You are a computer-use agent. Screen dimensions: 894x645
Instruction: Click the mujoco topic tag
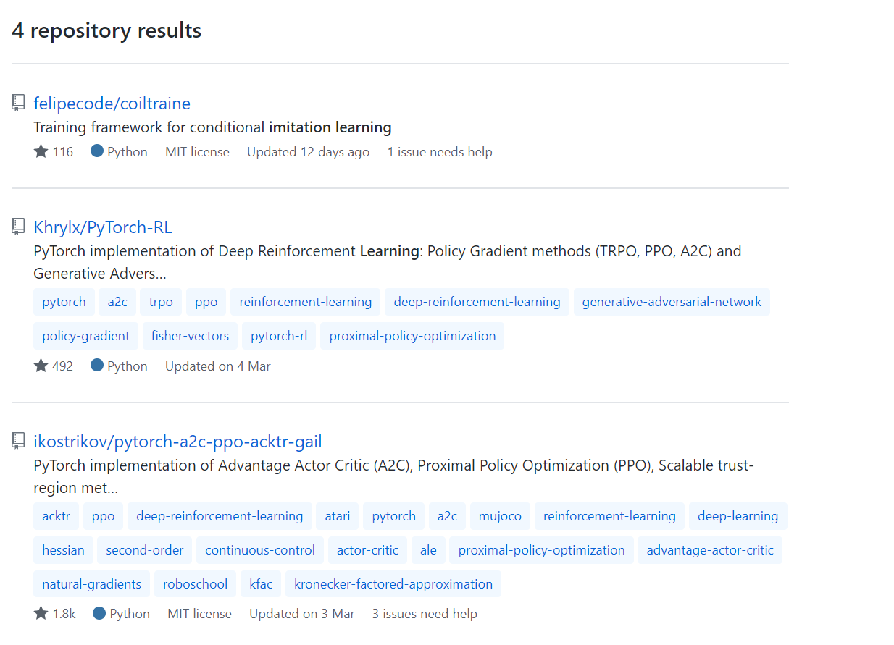[500, 516]
